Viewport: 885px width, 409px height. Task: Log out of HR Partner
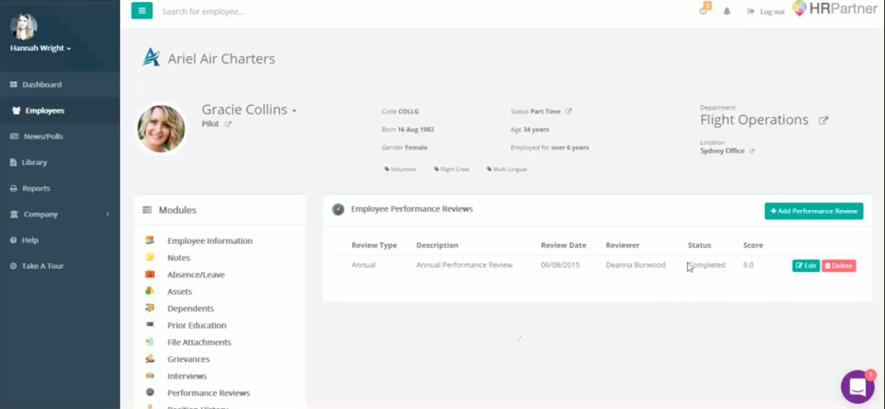[767, 11]
